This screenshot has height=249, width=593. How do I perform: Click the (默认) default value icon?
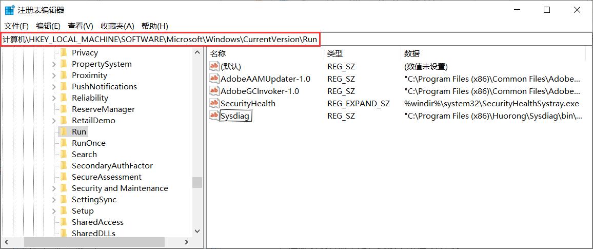pos(214,66)
